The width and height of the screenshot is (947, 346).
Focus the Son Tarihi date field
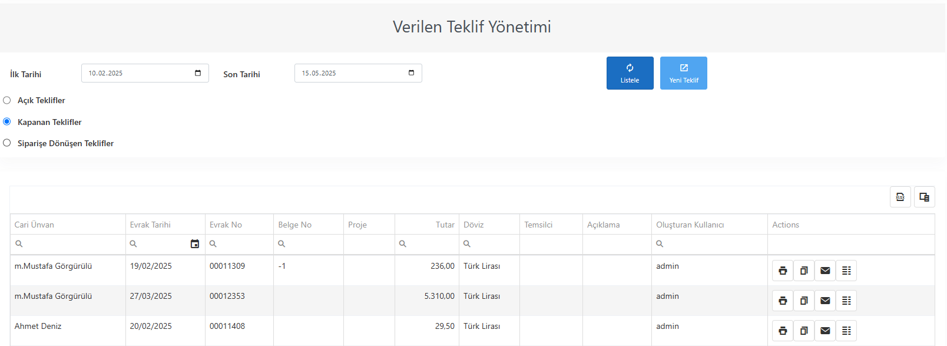point(358,73)
